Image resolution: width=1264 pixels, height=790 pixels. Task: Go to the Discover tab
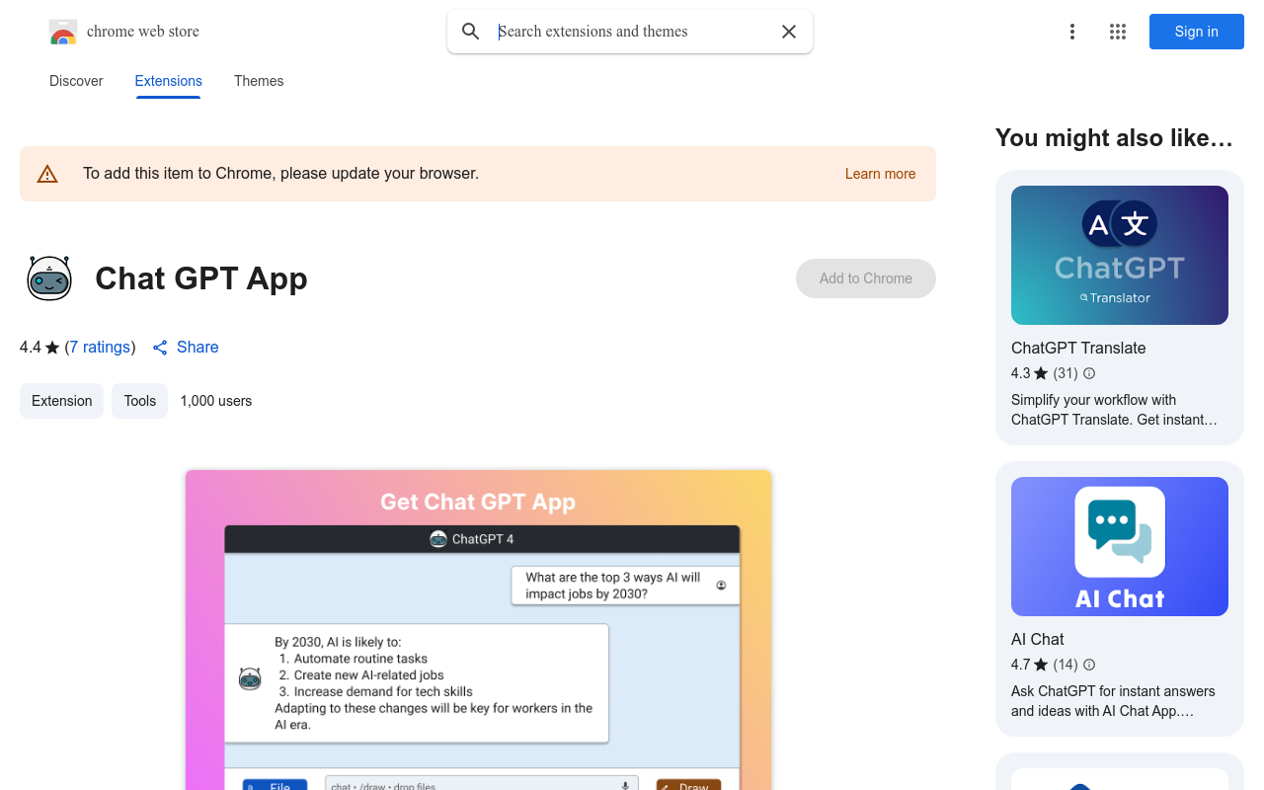(x=76, y=81)
